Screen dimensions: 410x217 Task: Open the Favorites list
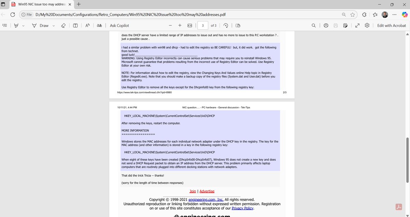pyautogui.click(x=375, y=15)
